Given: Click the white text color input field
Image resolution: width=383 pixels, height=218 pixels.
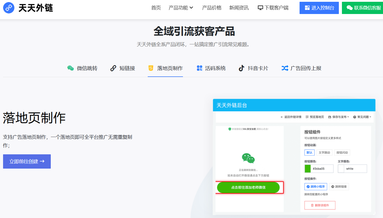Looking at the screenshot, I should (355, 169).
